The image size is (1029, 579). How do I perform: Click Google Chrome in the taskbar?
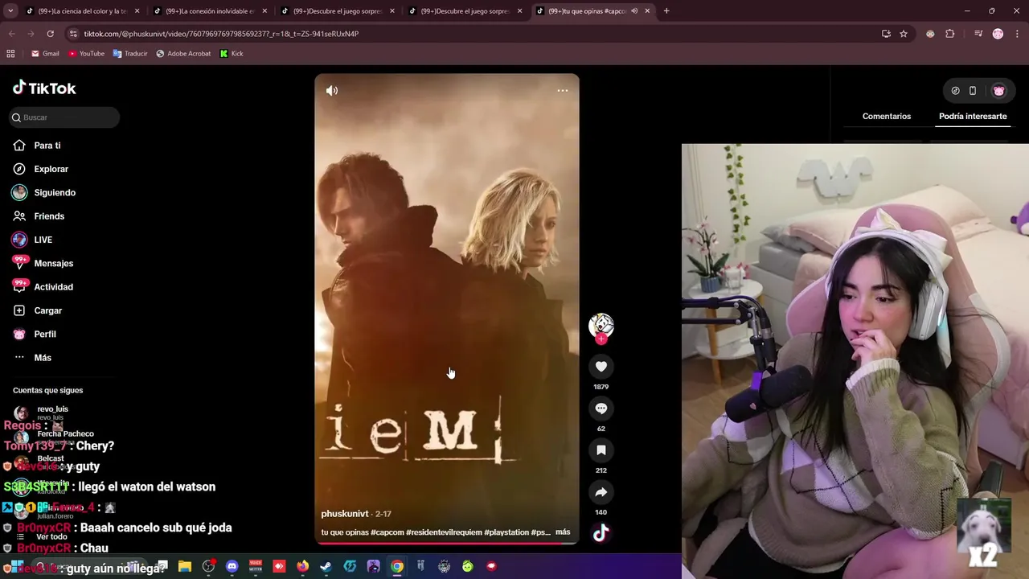[x=397, y=566]
